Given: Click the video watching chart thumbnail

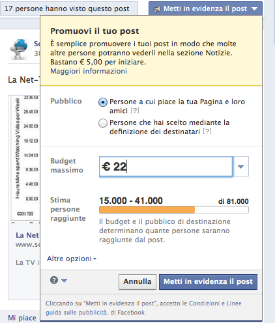Looking at the screenshot, I should tap(25, 158).
